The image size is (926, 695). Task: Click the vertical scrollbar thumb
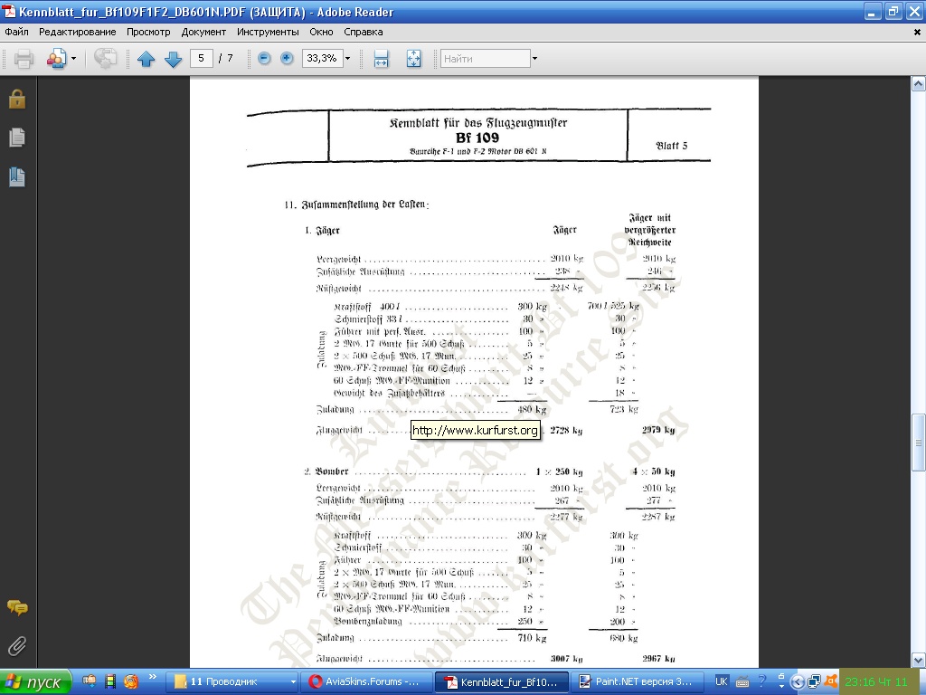[919, 443]
